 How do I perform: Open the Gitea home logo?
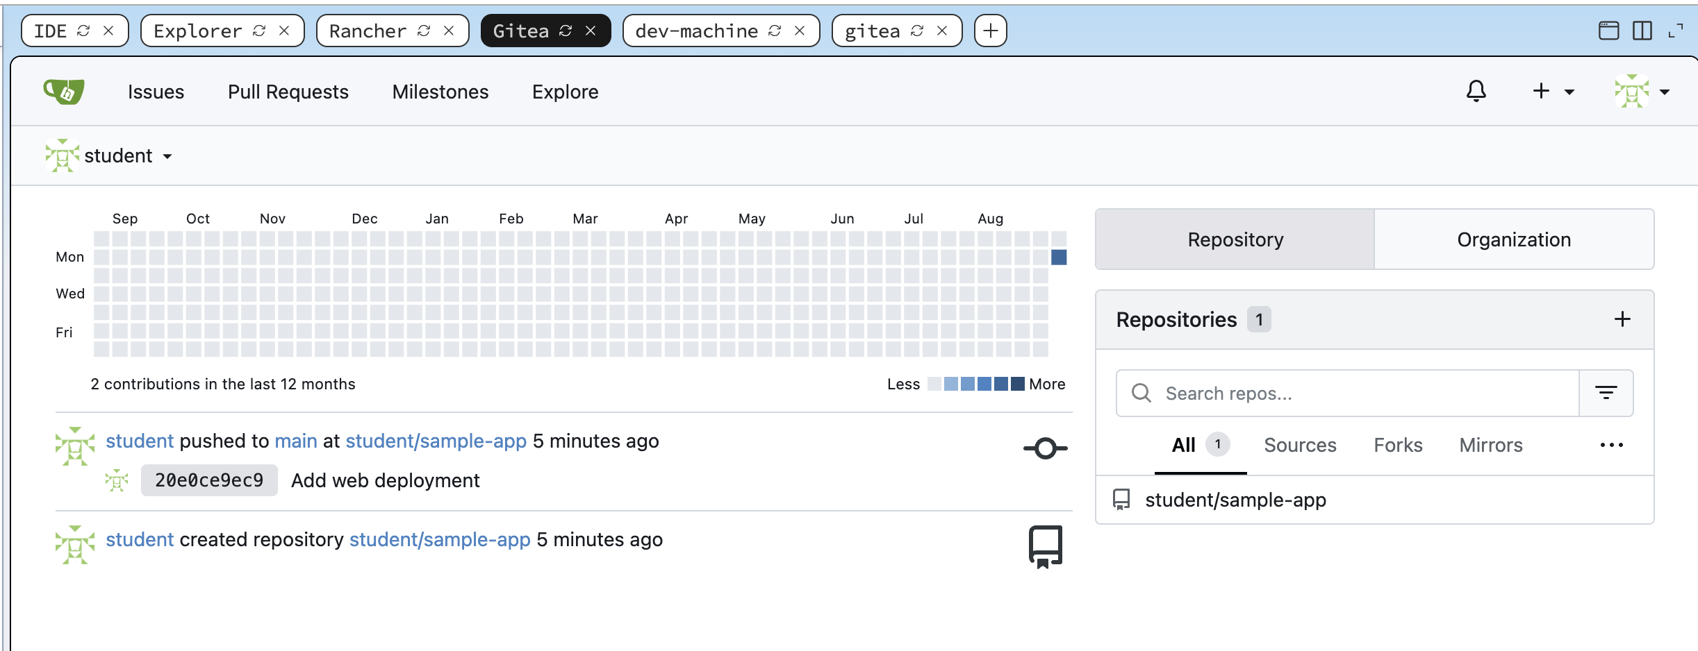click(x=64, y=91)
